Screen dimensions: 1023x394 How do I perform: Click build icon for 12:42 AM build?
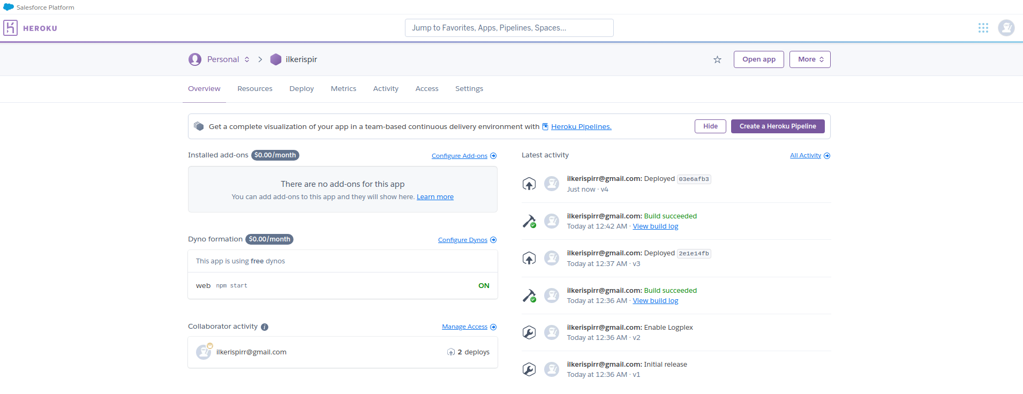[x=529, y=221]
